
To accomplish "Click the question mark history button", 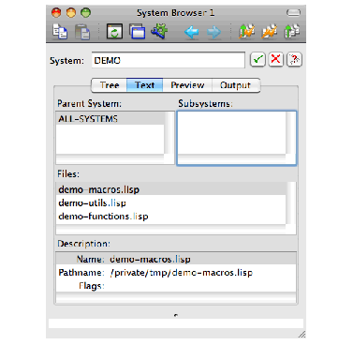I will (x=294, y=59).
